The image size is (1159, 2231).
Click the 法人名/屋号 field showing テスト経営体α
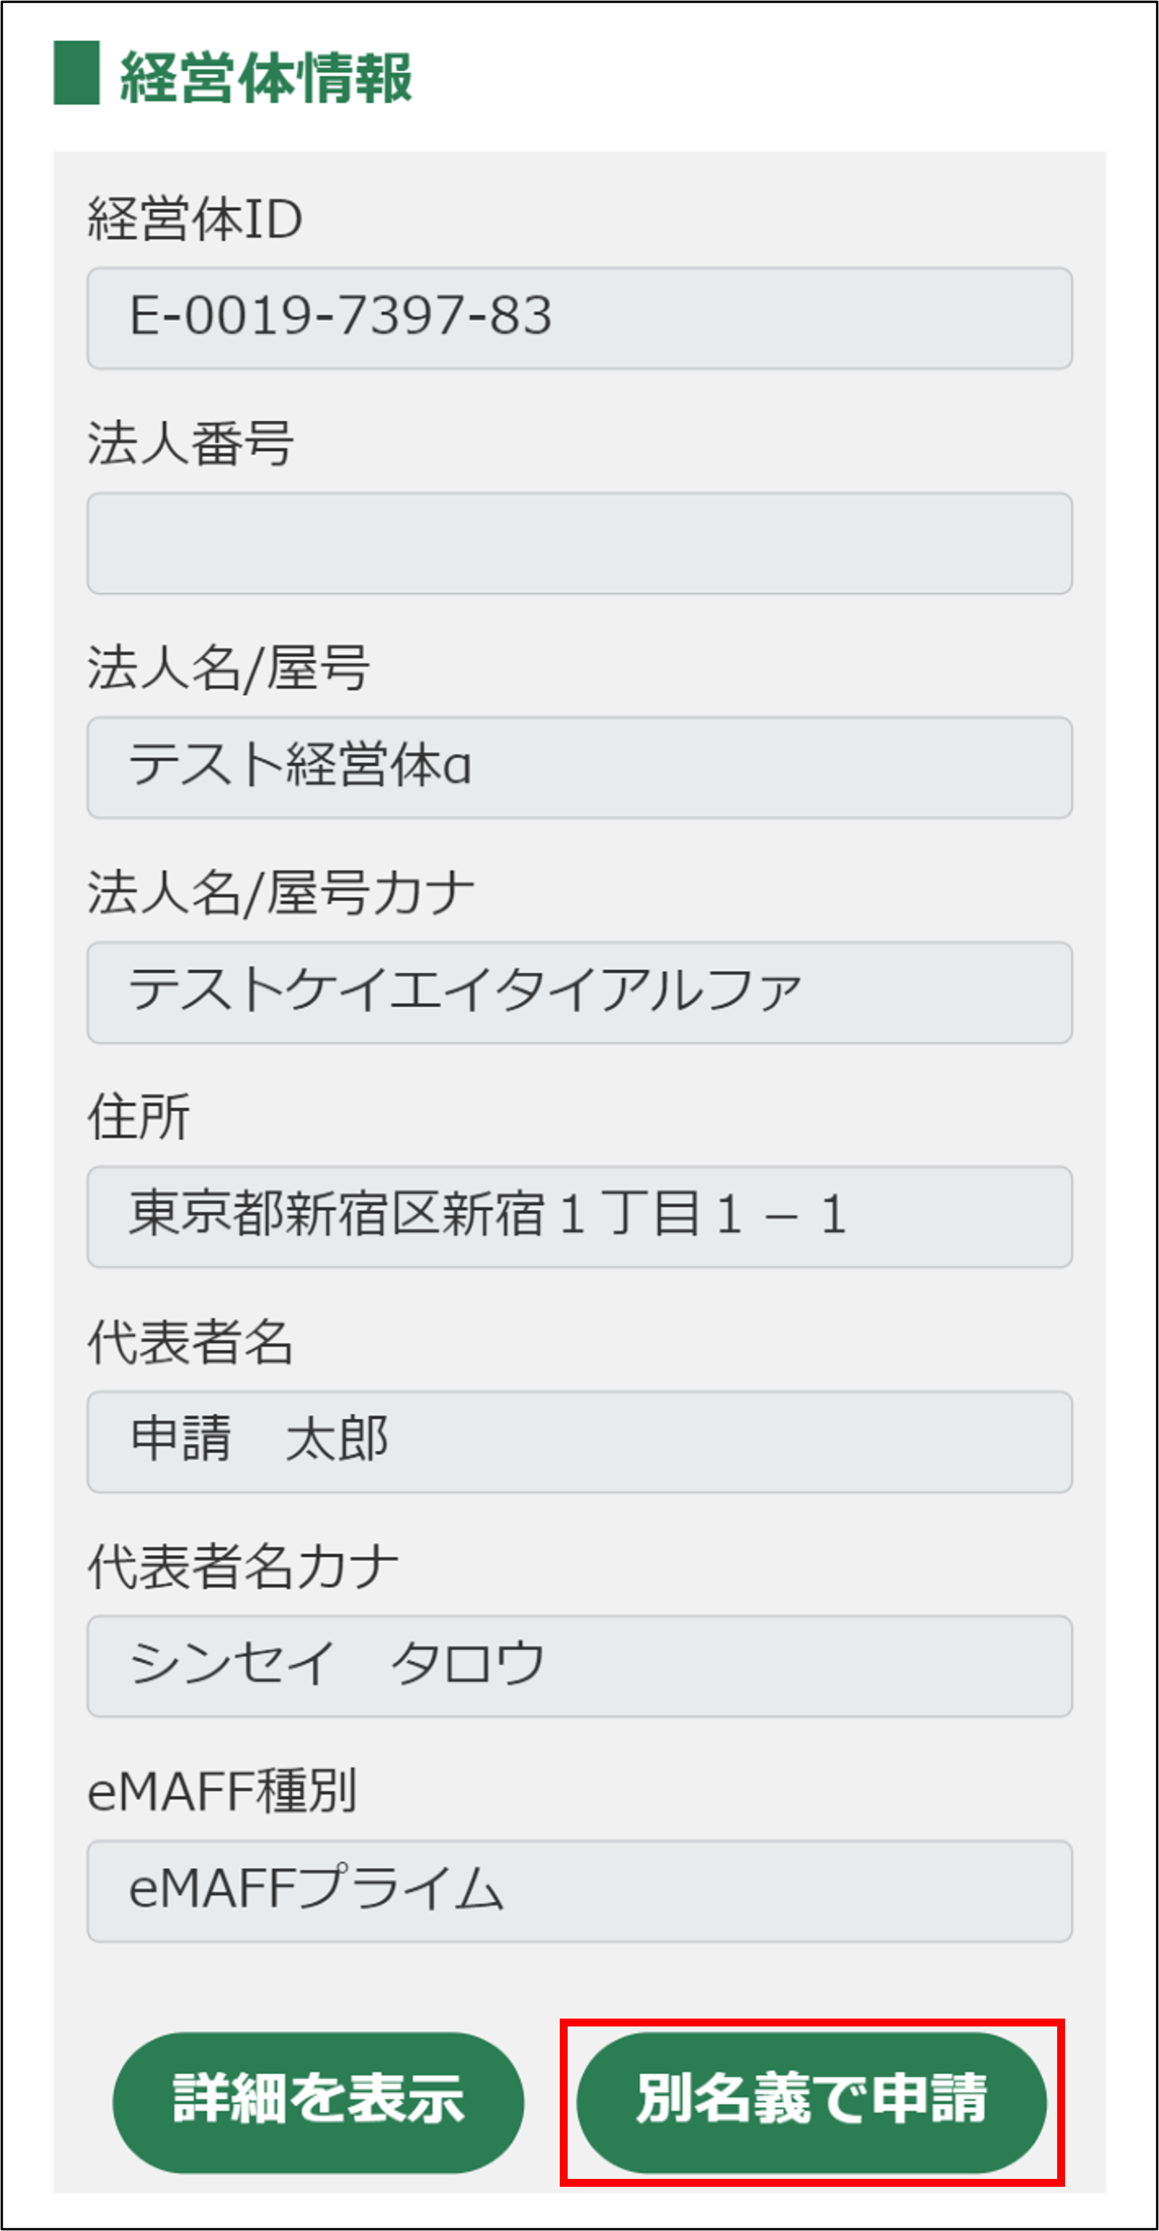pos(579,767)
